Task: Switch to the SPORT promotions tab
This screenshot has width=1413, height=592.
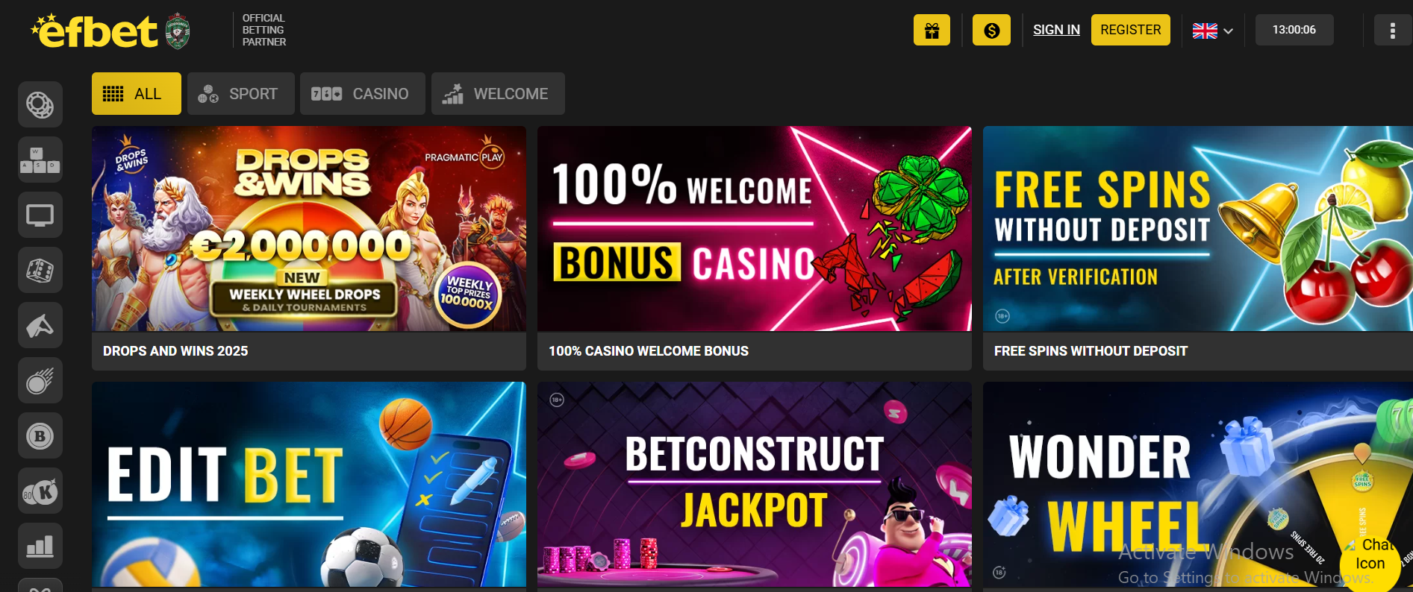Action: coord(240,94)
